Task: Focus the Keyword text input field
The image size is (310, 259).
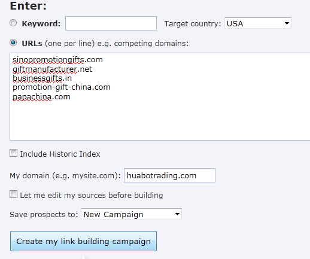Action: [x=111, y=23]
